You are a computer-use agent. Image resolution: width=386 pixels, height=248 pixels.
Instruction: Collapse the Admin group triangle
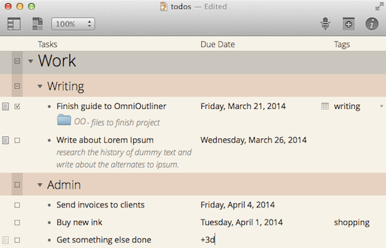[x=40, y=185]
